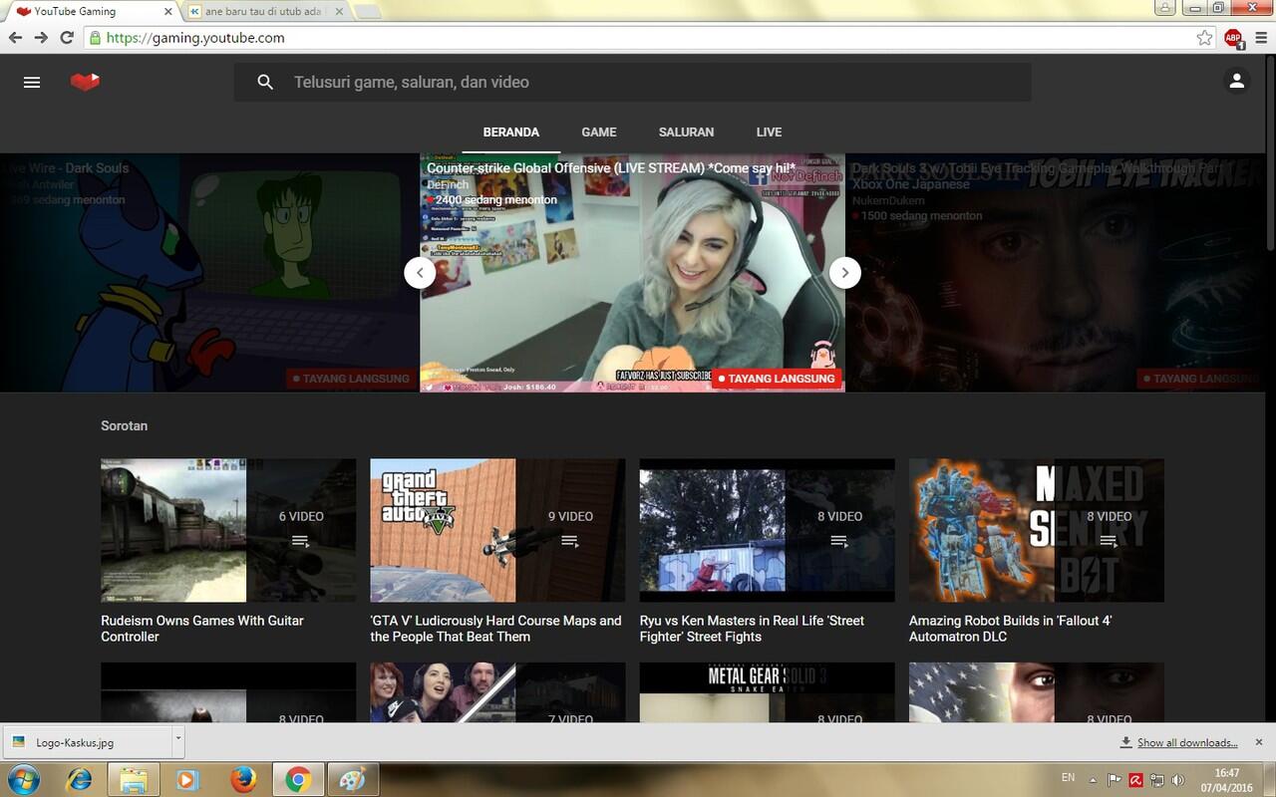Close the downloads bar
Screen dimensions: 1276x797
pos(1259,742)
